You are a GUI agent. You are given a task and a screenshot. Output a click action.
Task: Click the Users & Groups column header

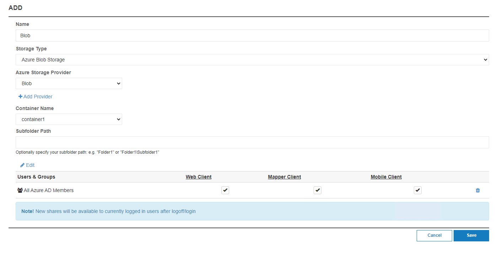pyautogui.click(x=36, y=177)
